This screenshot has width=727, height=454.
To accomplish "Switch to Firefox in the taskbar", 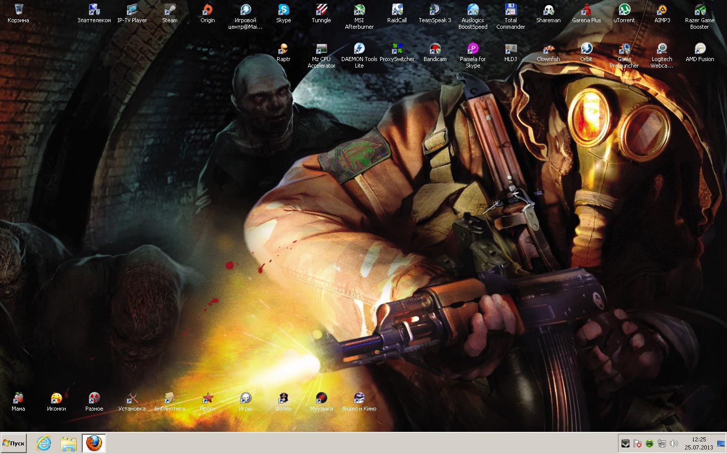I will [94, 443].
